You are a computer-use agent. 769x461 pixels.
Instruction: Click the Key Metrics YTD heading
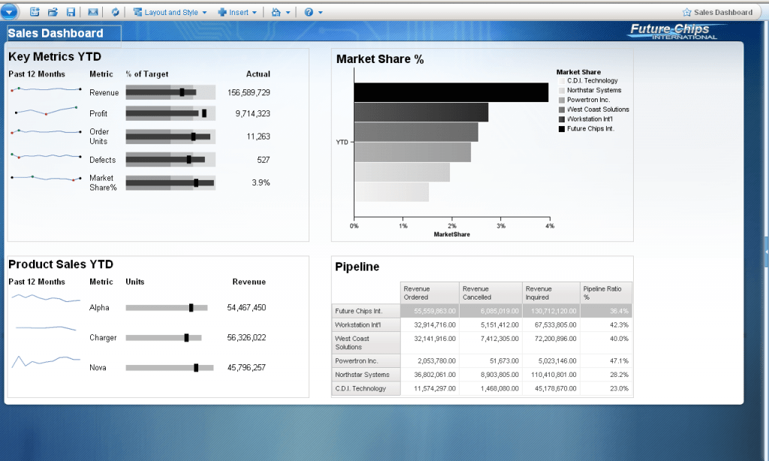click(54, 56)
